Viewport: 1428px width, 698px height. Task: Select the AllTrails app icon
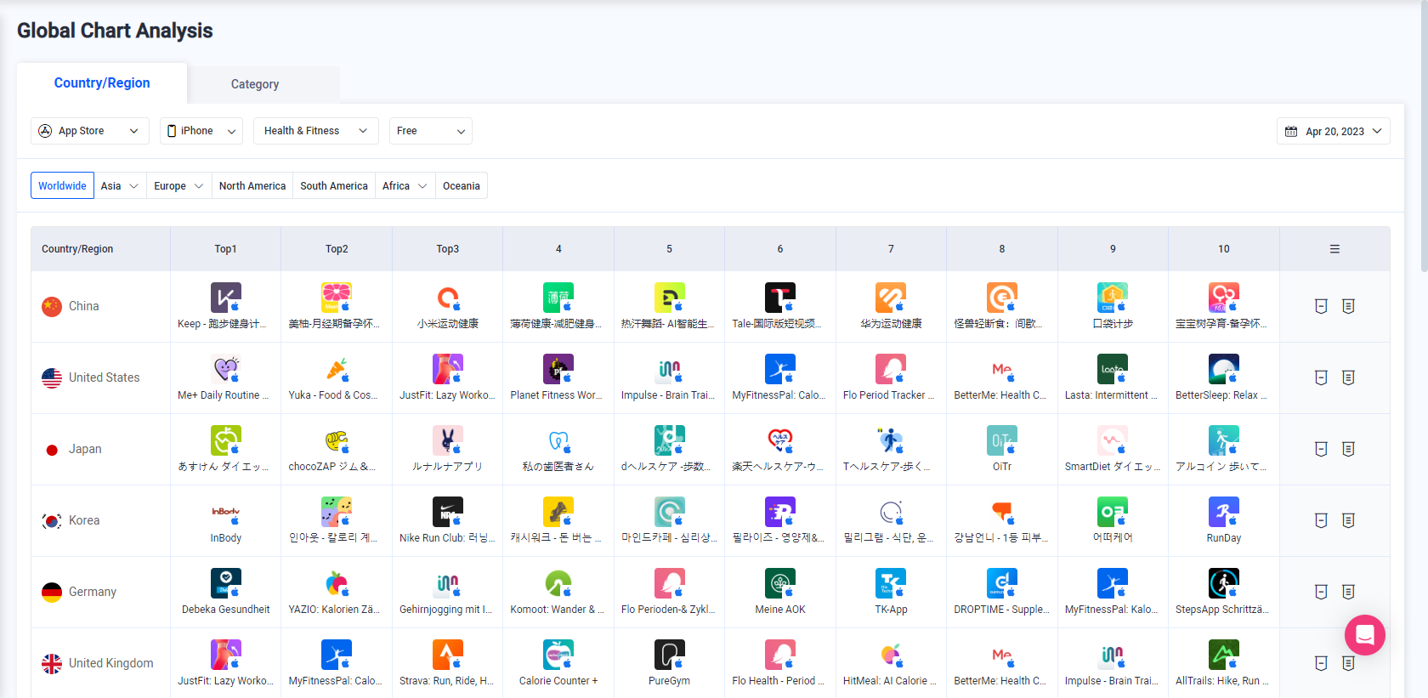click(1224, 655)
